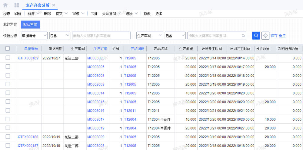Click the blue search magnifier button
The width and height of the screenshot is (303, 150).
coord(256,36)
